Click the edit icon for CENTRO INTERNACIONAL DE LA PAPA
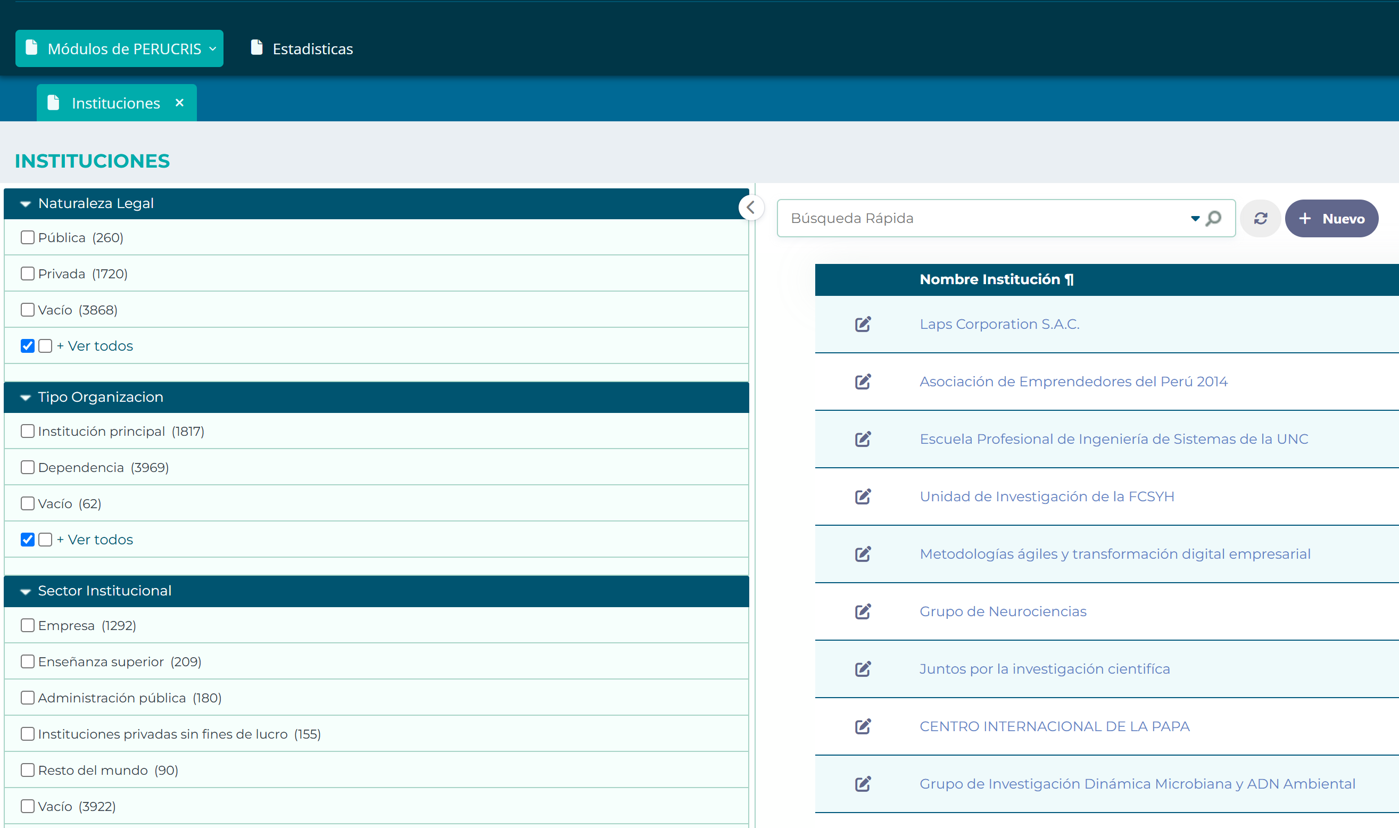This screenshot has height=828, width=1399. 863,726
